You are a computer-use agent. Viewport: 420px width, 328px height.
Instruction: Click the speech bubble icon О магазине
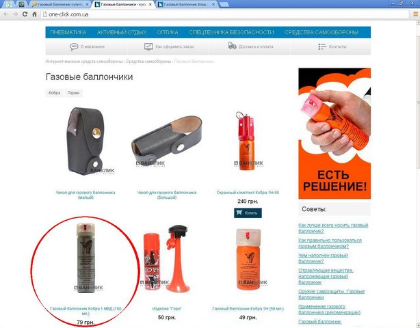(74, 46)
